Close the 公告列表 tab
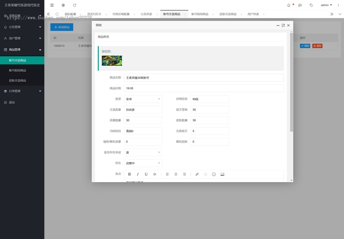 click(x=157, y=14)
